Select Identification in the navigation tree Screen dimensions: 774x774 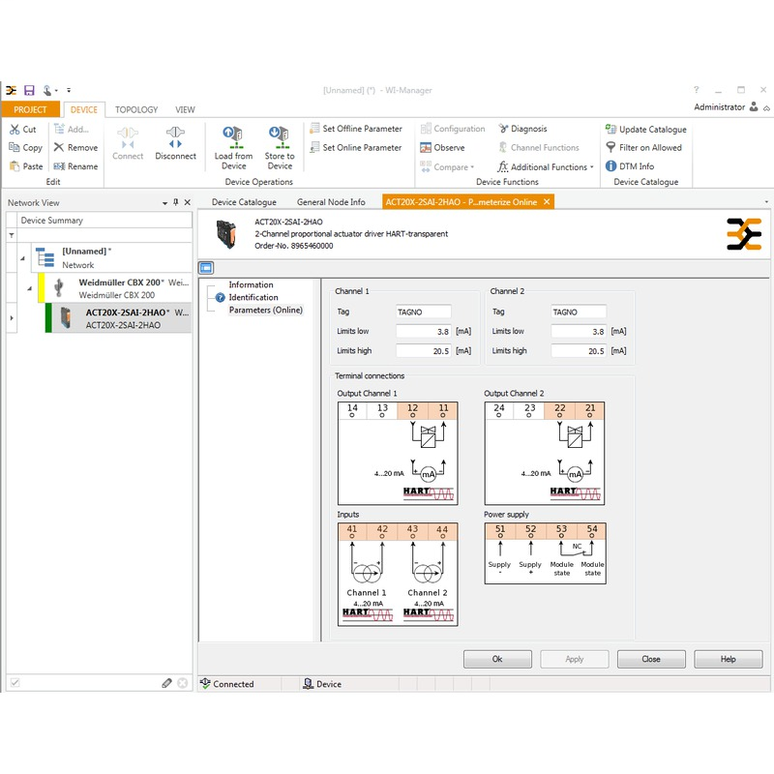coord(253,297)
